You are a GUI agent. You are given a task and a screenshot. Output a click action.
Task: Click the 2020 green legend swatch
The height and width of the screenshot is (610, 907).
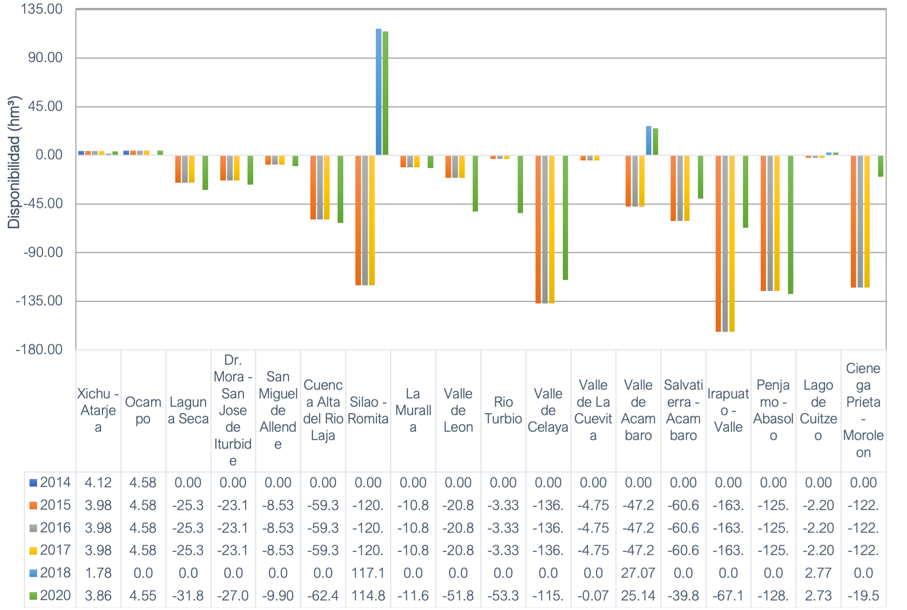coord(33,596)
